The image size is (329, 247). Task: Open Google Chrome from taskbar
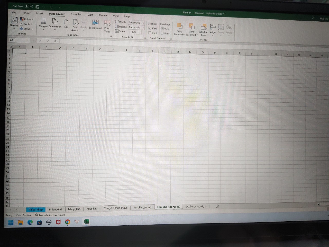tap(68, 222)
